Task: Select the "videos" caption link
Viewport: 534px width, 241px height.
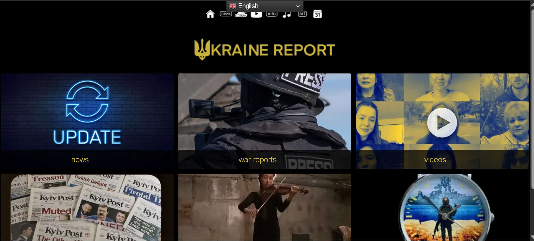Action: (x=435, y=159)
